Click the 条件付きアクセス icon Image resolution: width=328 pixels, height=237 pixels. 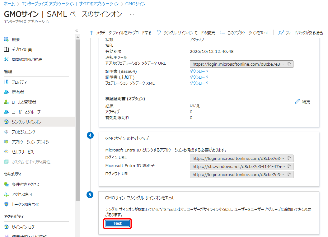(6, 184)
